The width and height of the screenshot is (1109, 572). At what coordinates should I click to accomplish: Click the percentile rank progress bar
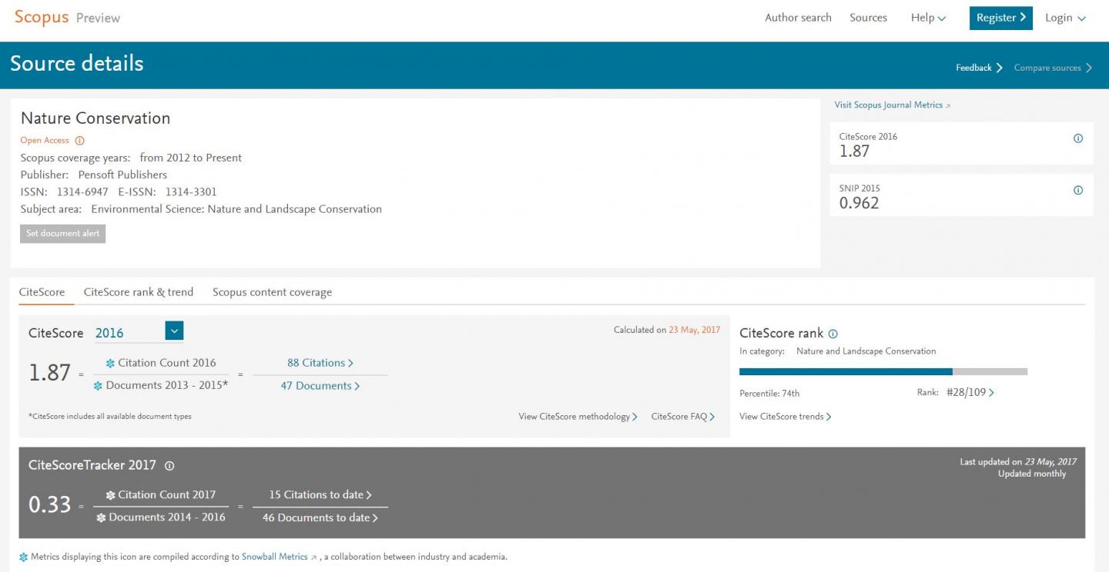883,371
